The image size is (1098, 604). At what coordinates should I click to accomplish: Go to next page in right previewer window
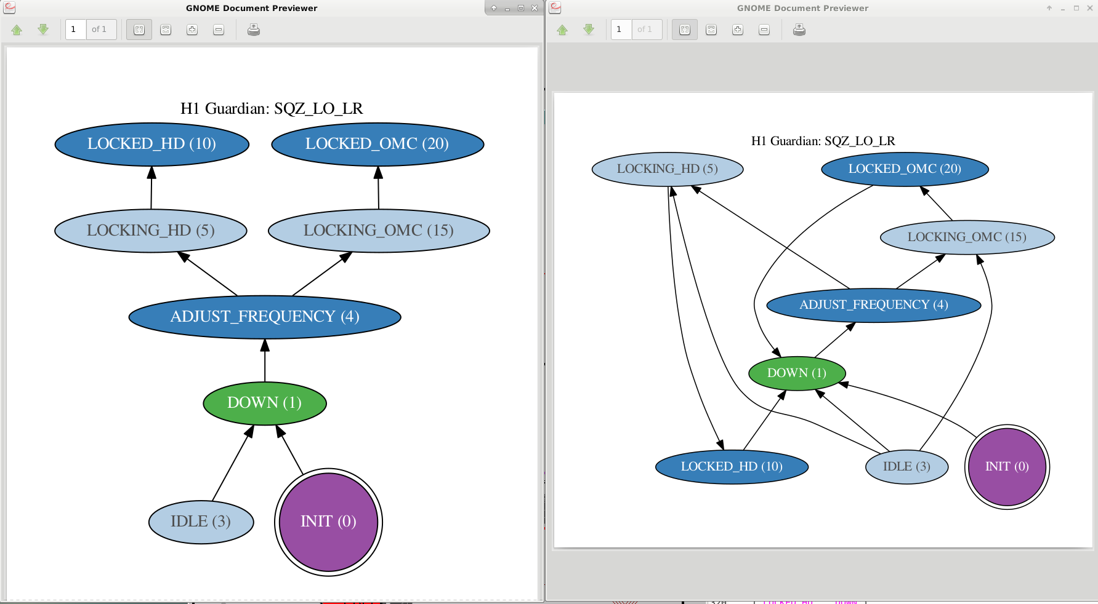589,30
